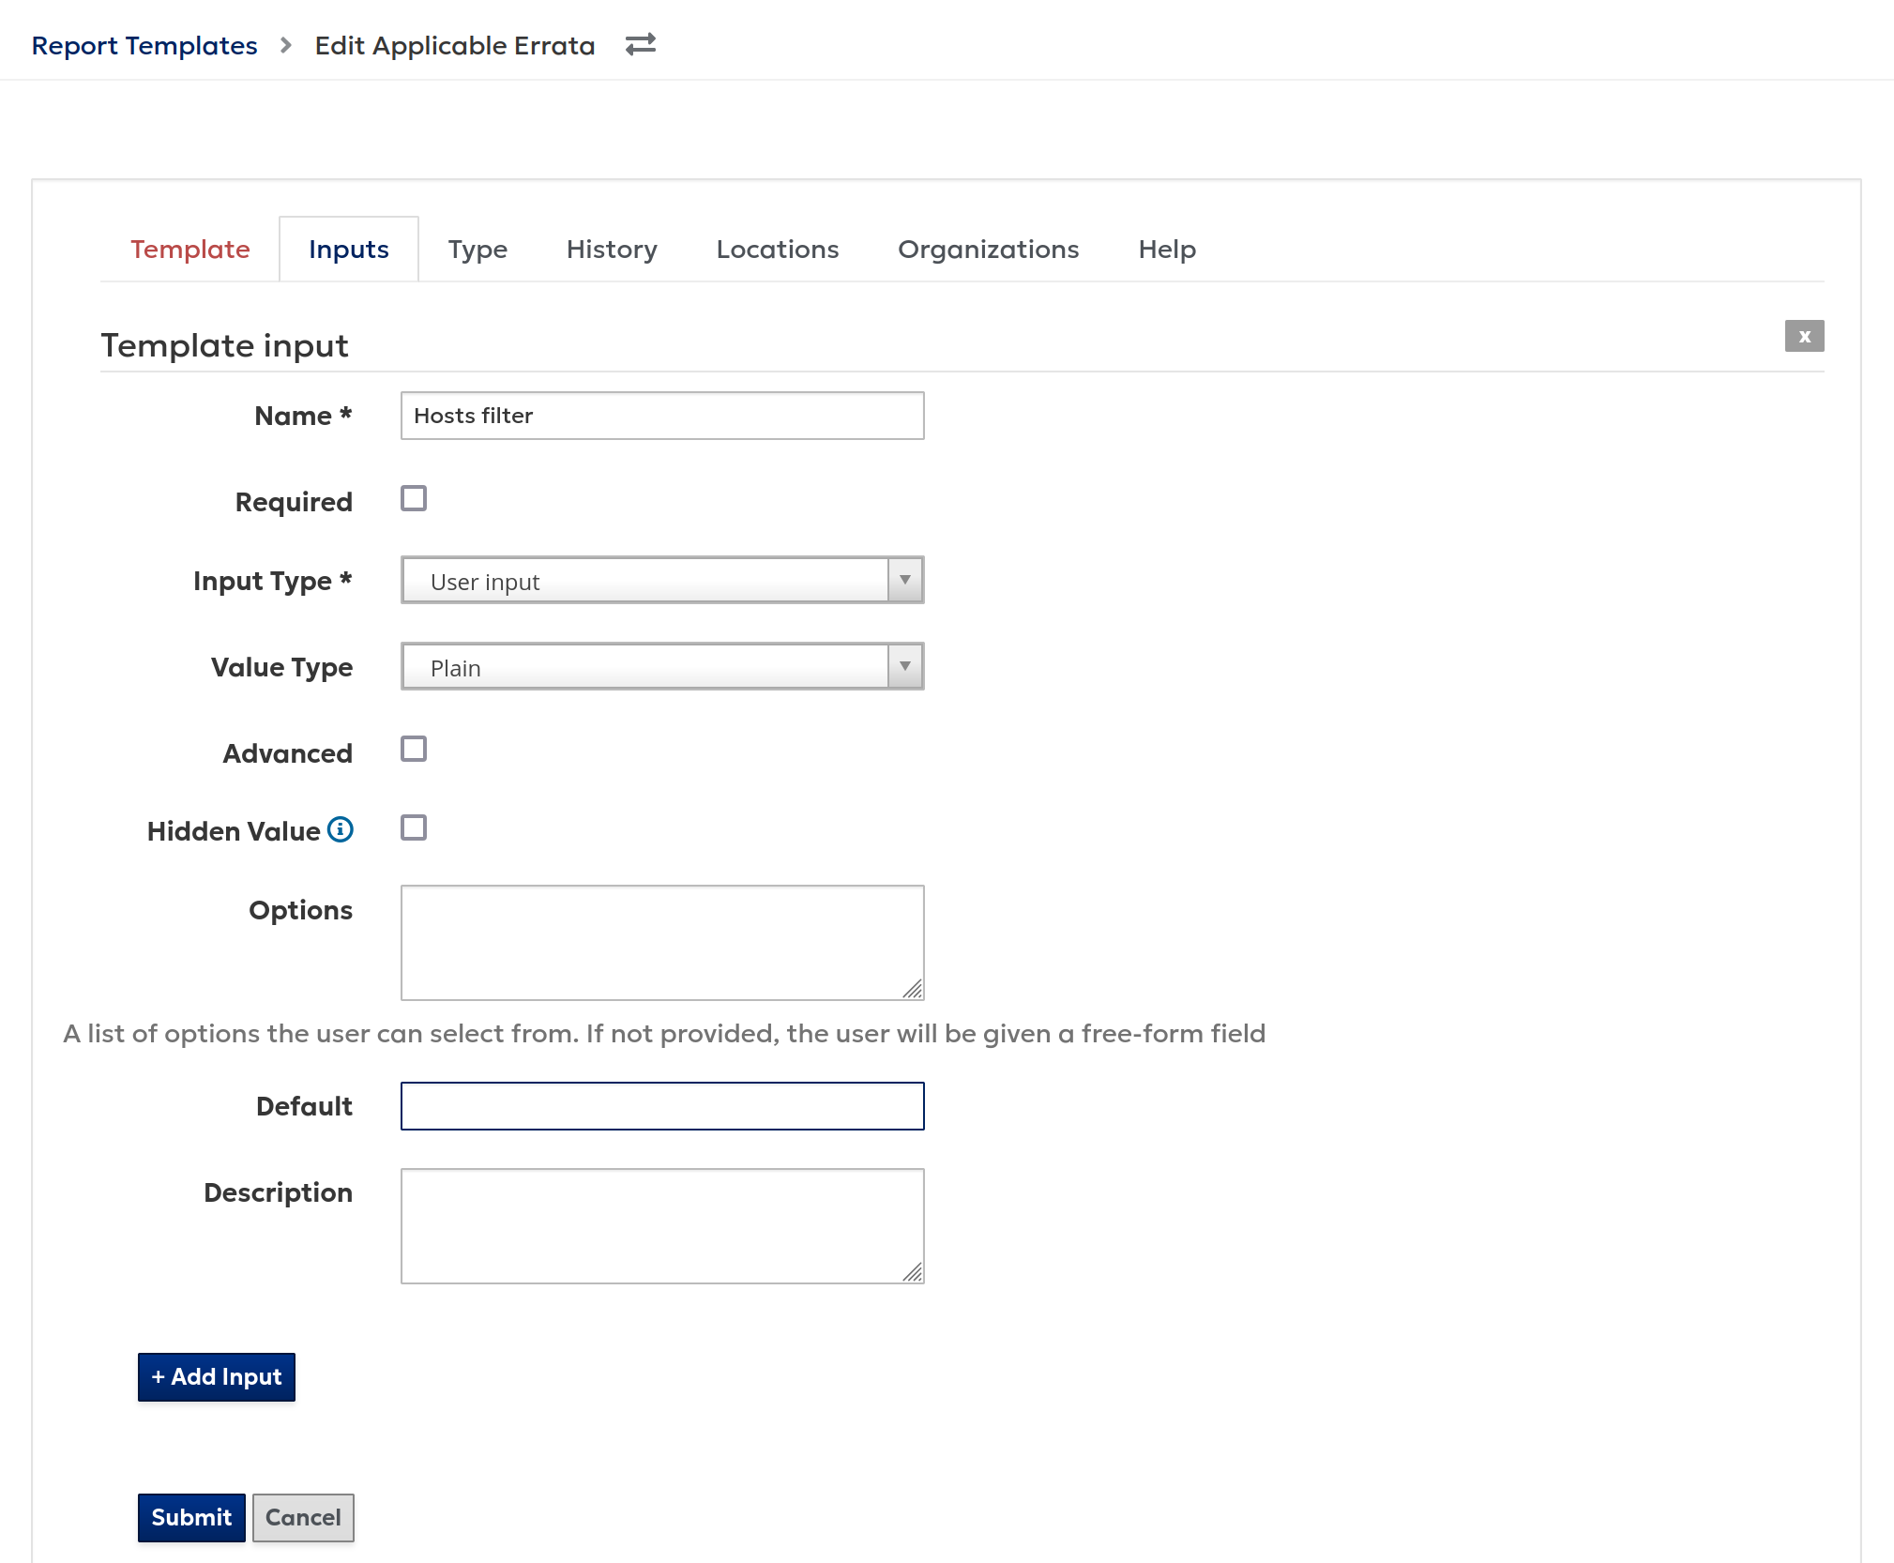Image resolution: width=1894 pixels, height=1563 pixels.
Task: Click the Default value field
Action: 661,1105
